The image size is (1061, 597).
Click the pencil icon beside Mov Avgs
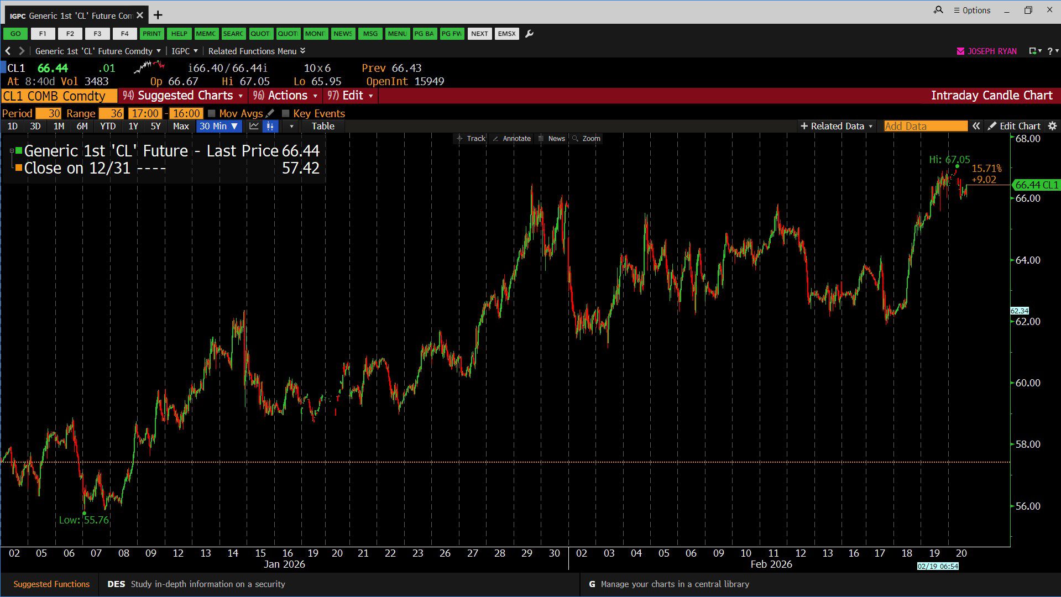tap(270, 113)
